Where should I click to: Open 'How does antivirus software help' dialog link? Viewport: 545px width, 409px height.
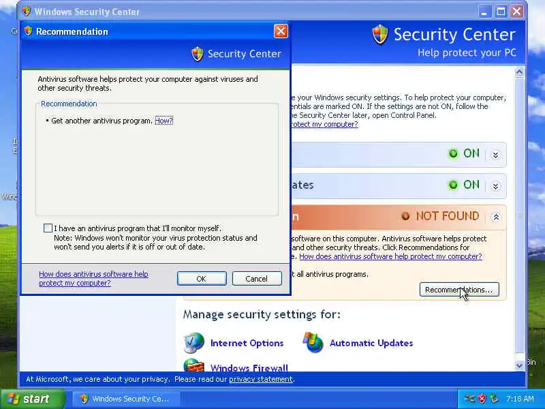(93, 278)
